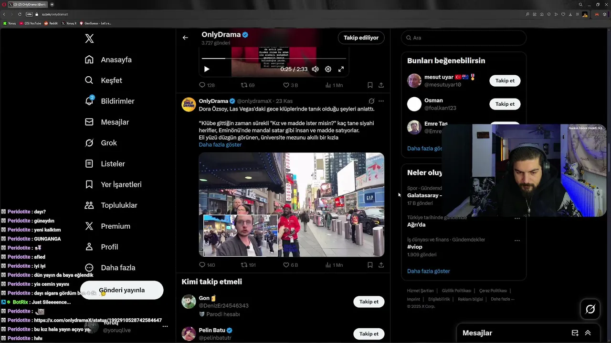Seek on the video progress bar

pyautogui.click(x=274, y=58)
